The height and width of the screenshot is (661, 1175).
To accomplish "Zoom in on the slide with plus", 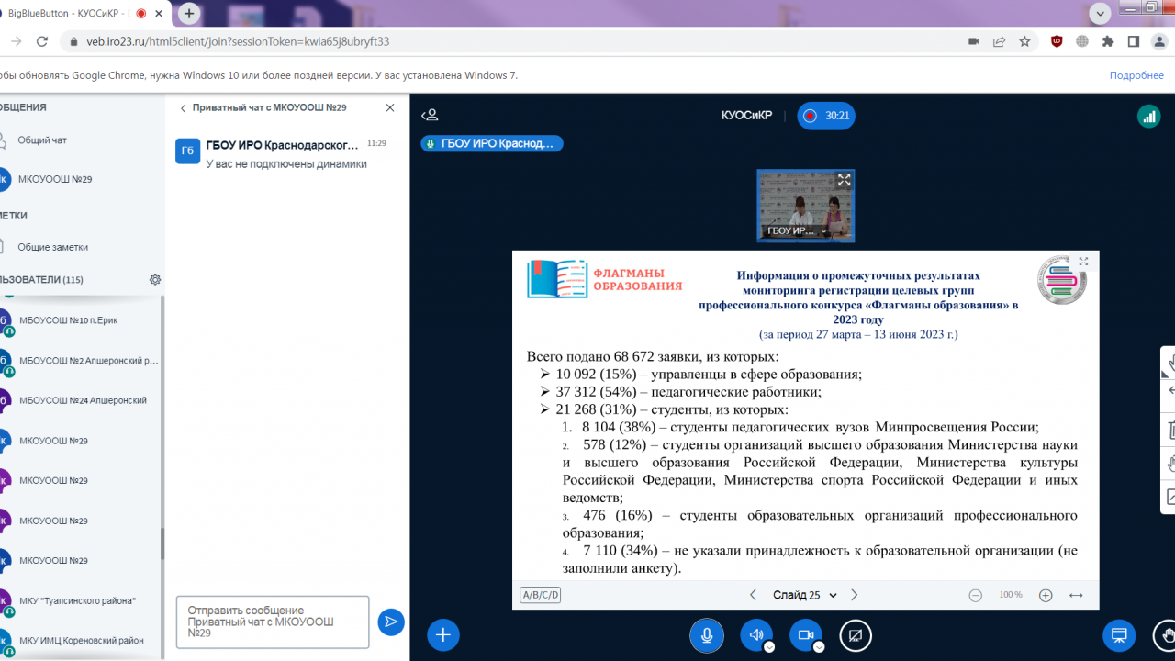I will 1046,595.
